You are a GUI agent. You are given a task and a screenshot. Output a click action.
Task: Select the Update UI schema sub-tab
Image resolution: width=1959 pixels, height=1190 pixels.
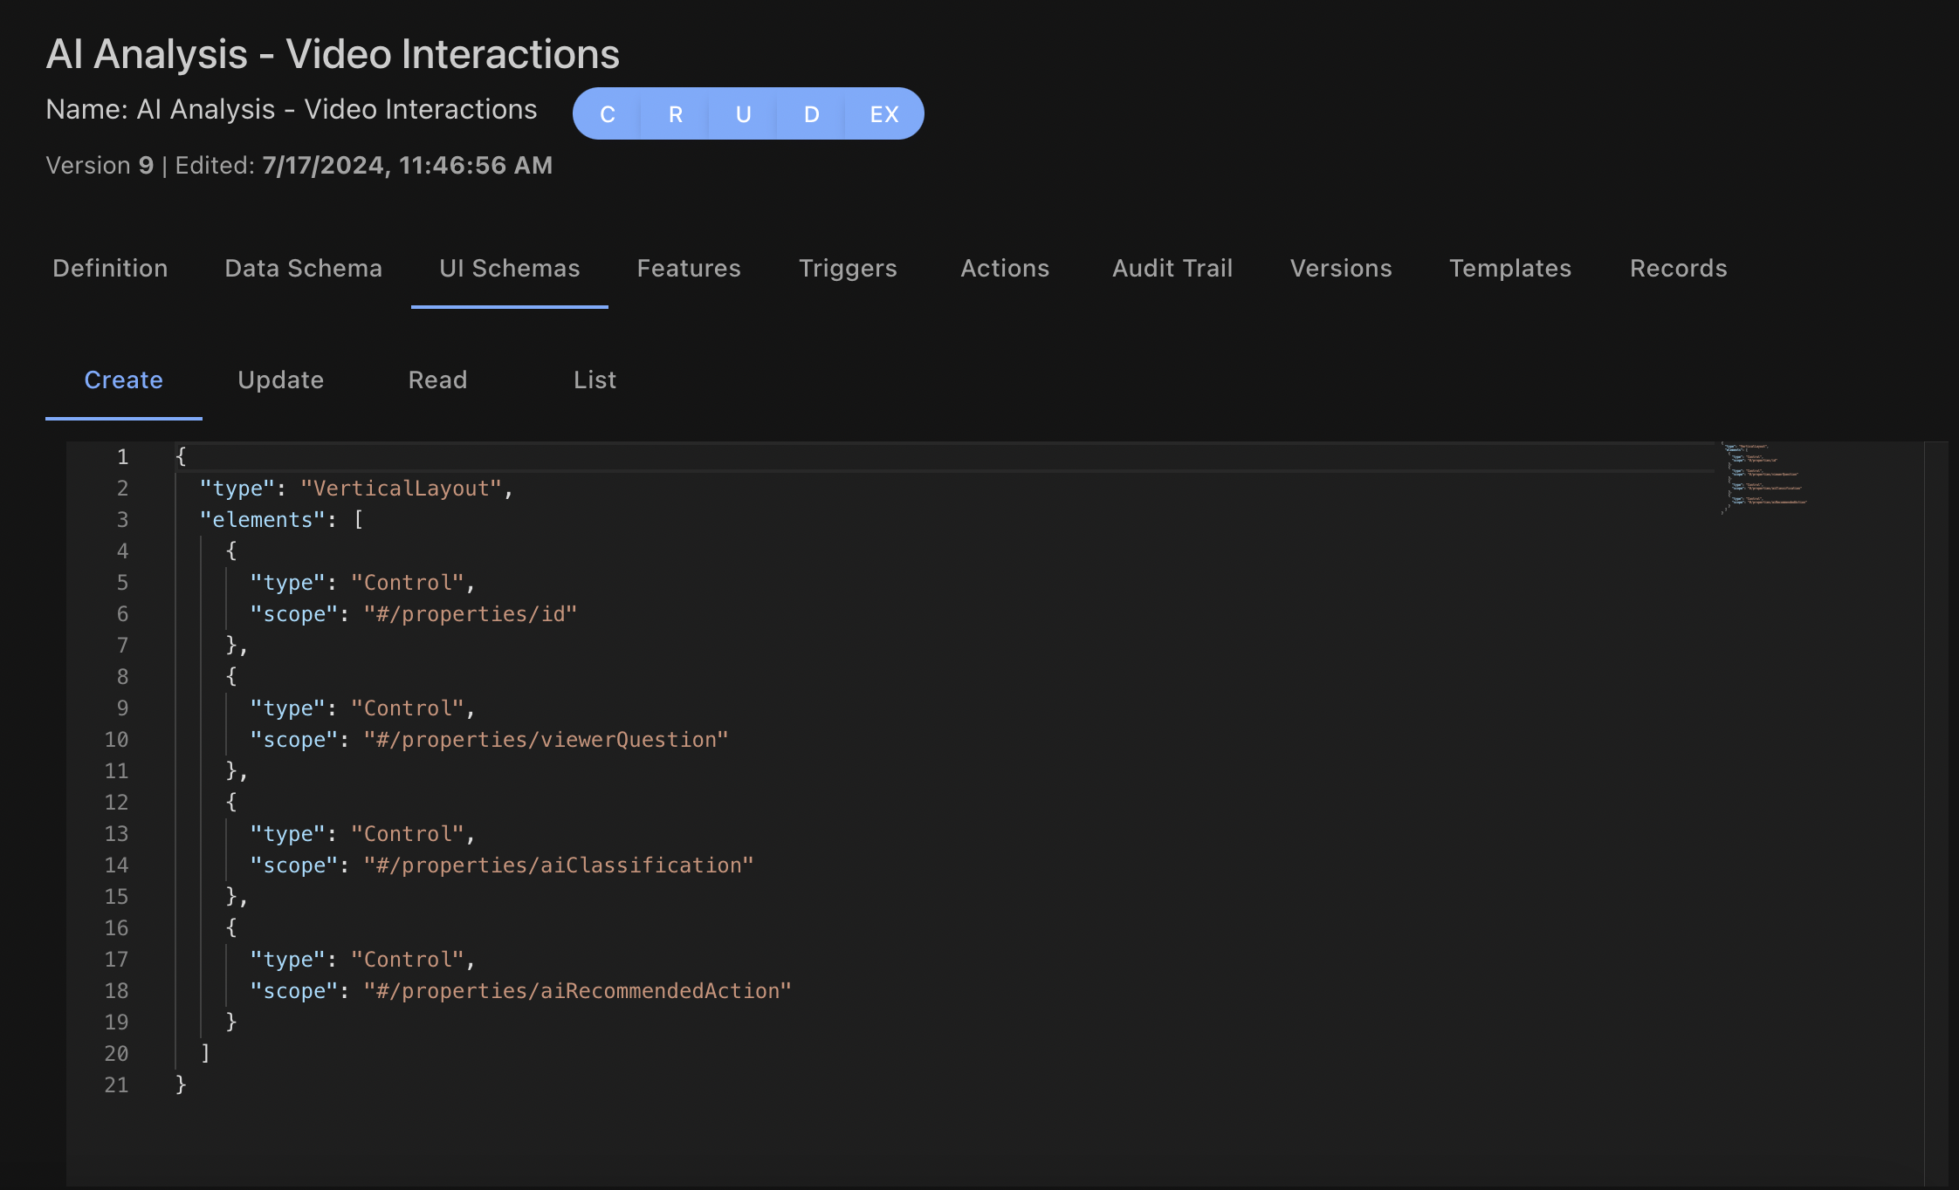[280, 380]
